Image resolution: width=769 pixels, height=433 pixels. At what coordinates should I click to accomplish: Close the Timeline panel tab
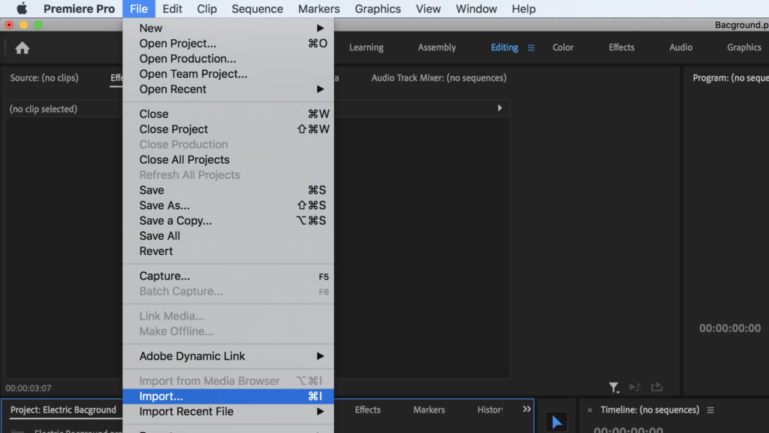(590, 410)
